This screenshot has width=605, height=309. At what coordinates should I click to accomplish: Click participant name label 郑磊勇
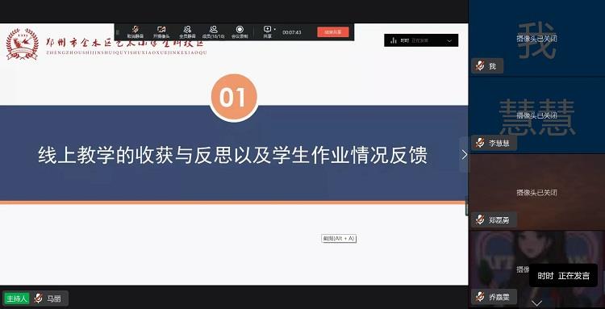click(499, 220)
